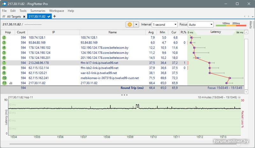Screen dimensions: 255x148
Task: Click the 100ms/200ms latency color scale bar
Action: click(x=231, y=25)
